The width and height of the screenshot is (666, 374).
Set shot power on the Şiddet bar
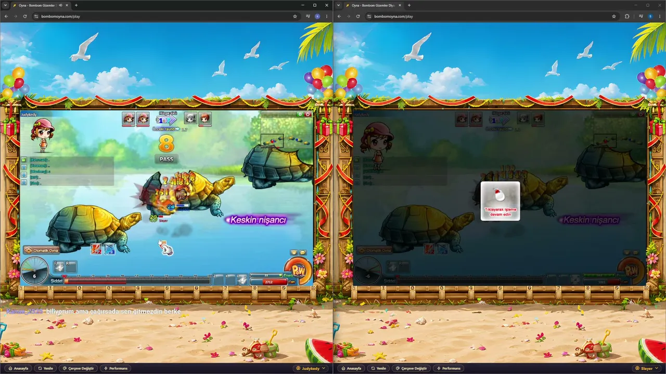(x=137, y=281)
